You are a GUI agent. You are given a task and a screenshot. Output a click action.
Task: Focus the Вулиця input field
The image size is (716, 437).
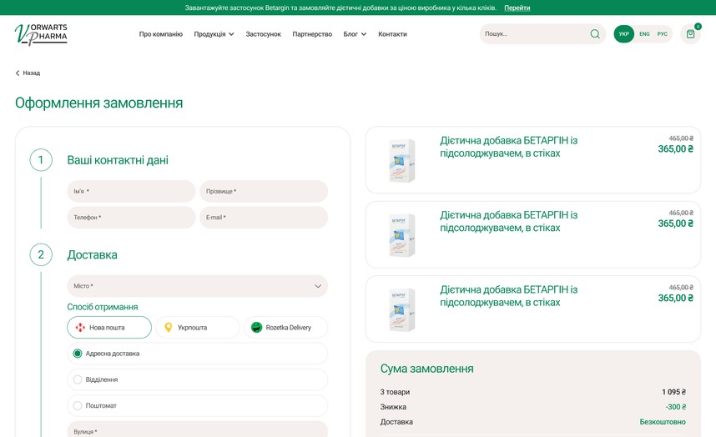click(x=197, y=429)
